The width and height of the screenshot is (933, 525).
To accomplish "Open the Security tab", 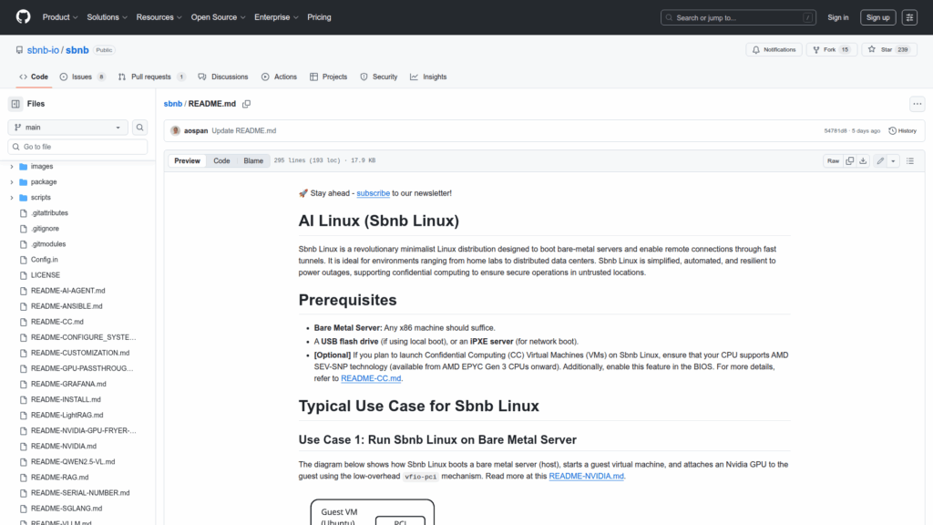I will tap(379, 77).
